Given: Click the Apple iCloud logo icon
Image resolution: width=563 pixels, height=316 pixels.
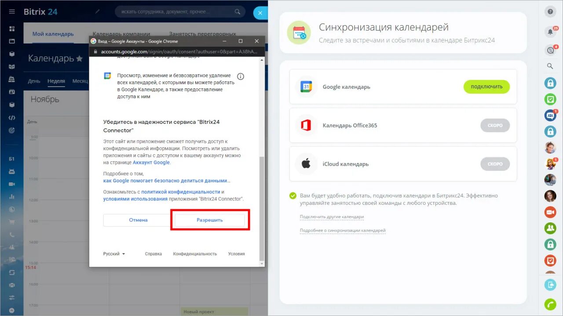Looking at the screenshot, I should [306, 164].
